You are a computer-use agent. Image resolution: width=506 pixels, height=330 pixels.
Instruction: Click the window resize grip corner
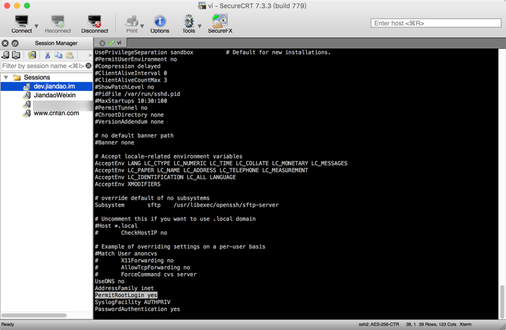502,326
